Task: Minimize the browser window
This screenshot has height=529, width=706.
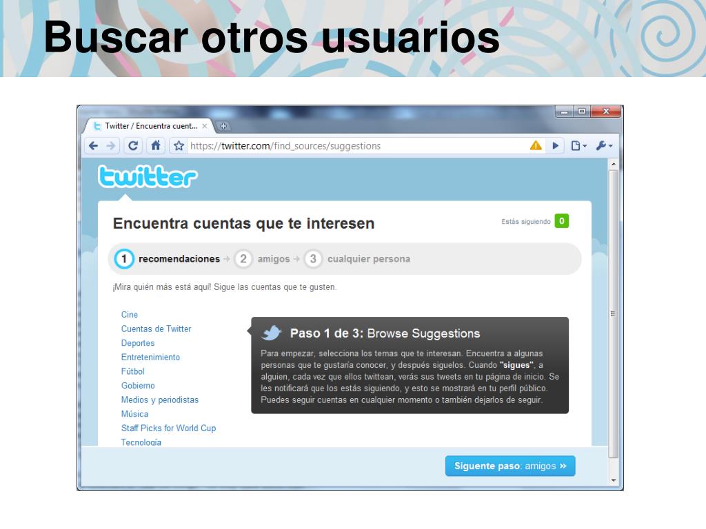Action: [x=564, y=111]
